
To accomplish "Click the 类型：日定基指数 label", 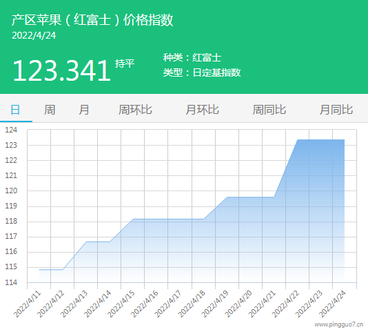I will (202, 72).
